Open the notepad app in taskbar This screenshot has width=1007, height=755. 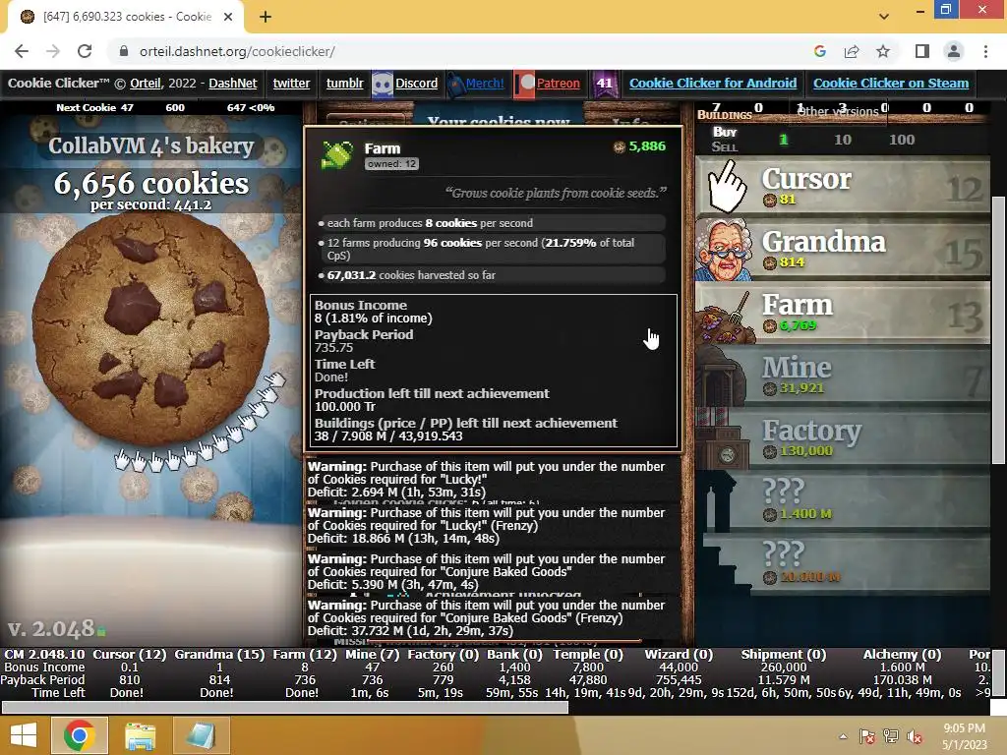pos(201,735)
